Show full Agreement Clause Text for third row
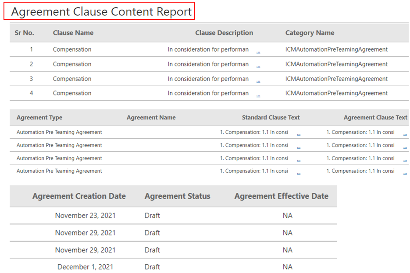This screenshot has height=273, width=410. coord(405,160)
